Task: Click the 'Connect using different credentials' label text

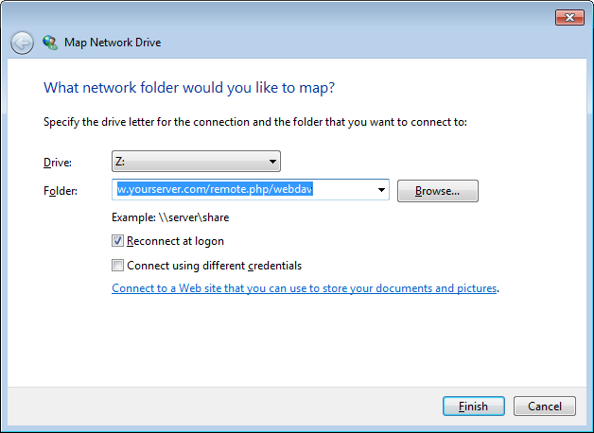Action: 214,266
